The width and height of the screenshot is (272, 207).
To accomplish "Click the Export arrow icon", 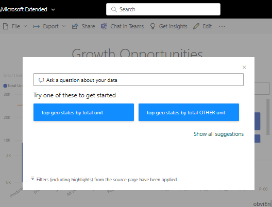I will point(37,27).
